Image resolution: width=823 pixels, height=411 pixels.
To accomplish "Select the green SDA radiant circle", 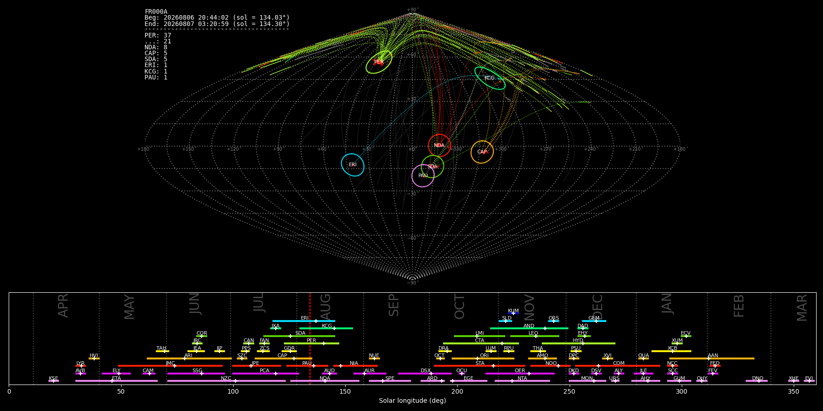I will tap(433, 167).
